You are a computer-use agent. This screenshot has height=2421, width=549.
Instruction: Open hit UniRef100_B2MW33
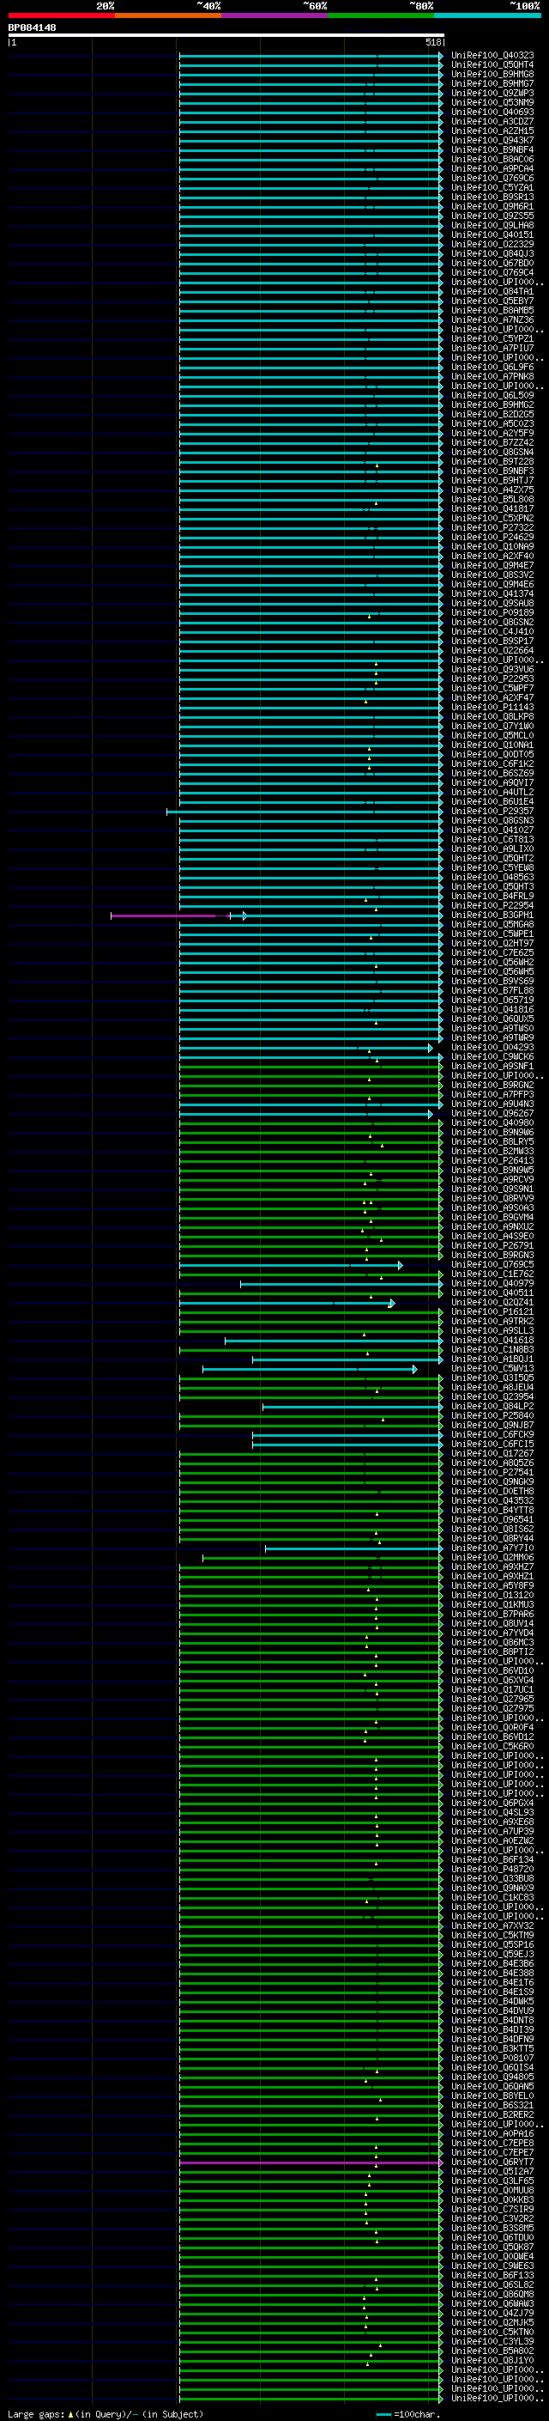click(492, 1152)
